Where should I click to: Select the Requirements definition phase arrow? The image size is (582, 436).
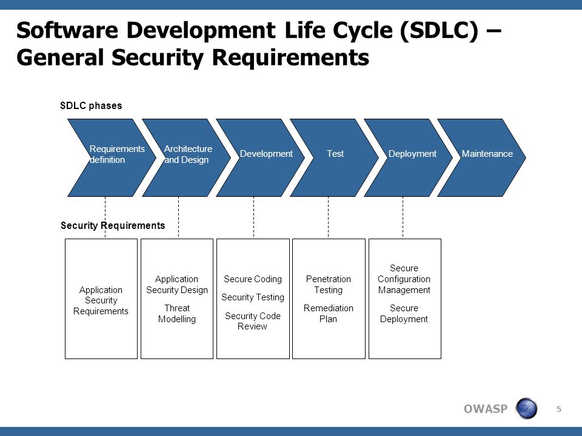112,157
